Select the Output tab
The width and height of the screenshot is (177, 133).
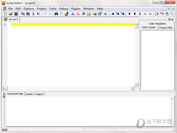click(39, 94)
